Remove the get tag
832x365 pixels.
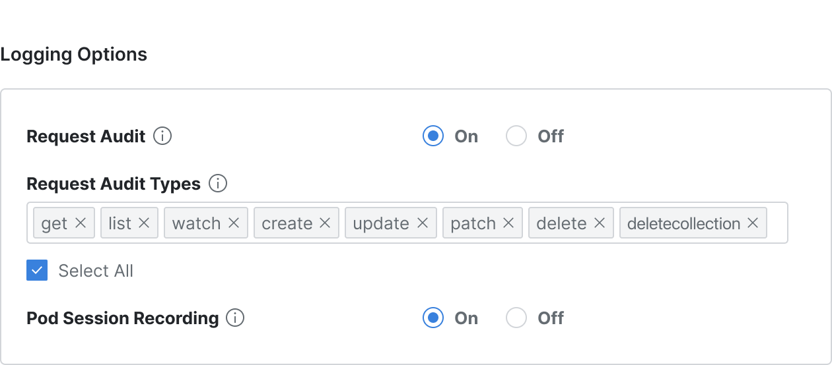[x=81, y=223]
